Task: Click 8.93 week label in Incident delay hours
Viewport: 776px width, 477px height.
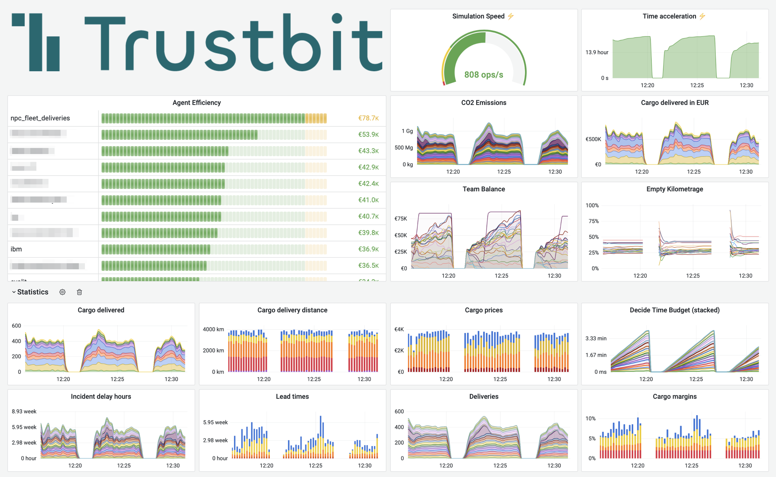Action: 24,411
